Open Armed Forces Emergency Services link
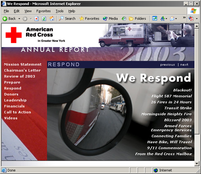The height and width of the screenshot is (174, 201). coord(171,128)
